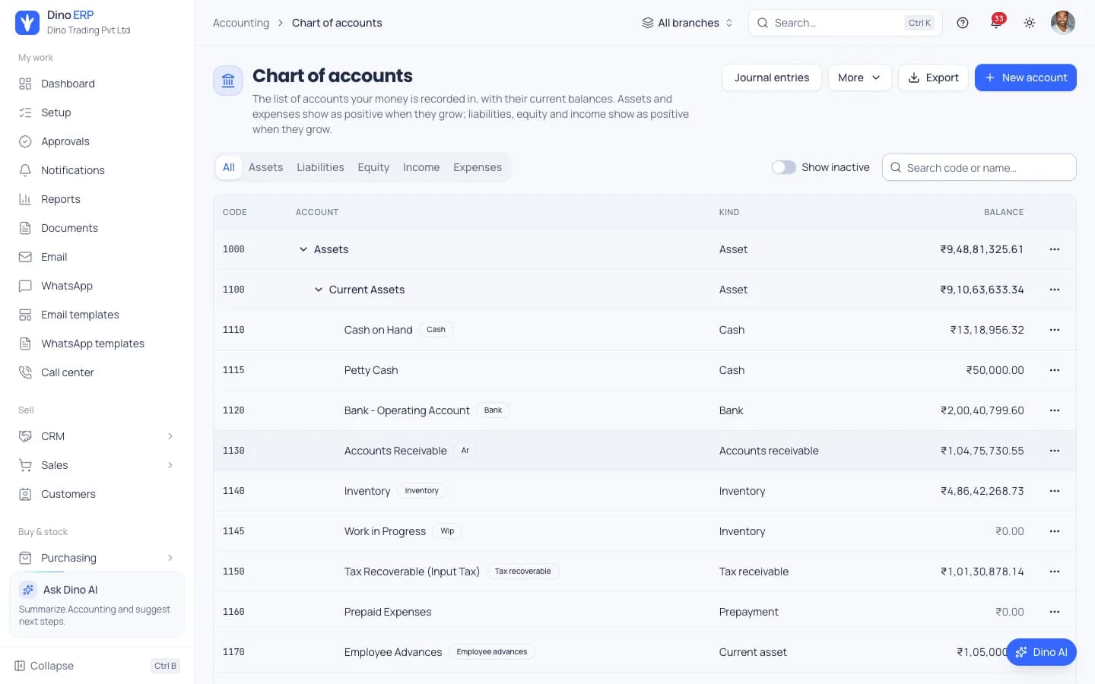The height and width of the screenshot is (684, 1095).
Task: Open the All branches selector
Action: 687,23
